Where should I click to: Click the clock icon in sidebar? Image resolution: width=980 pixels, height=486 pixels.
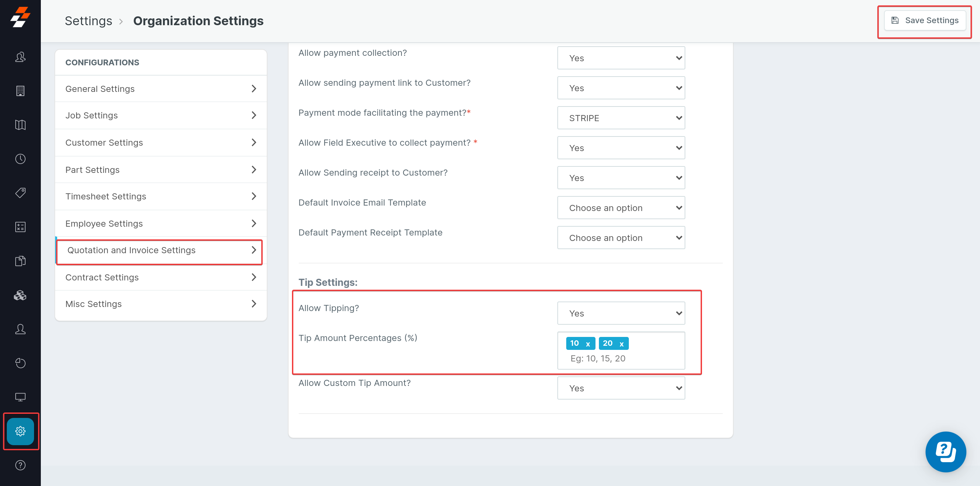20,159
